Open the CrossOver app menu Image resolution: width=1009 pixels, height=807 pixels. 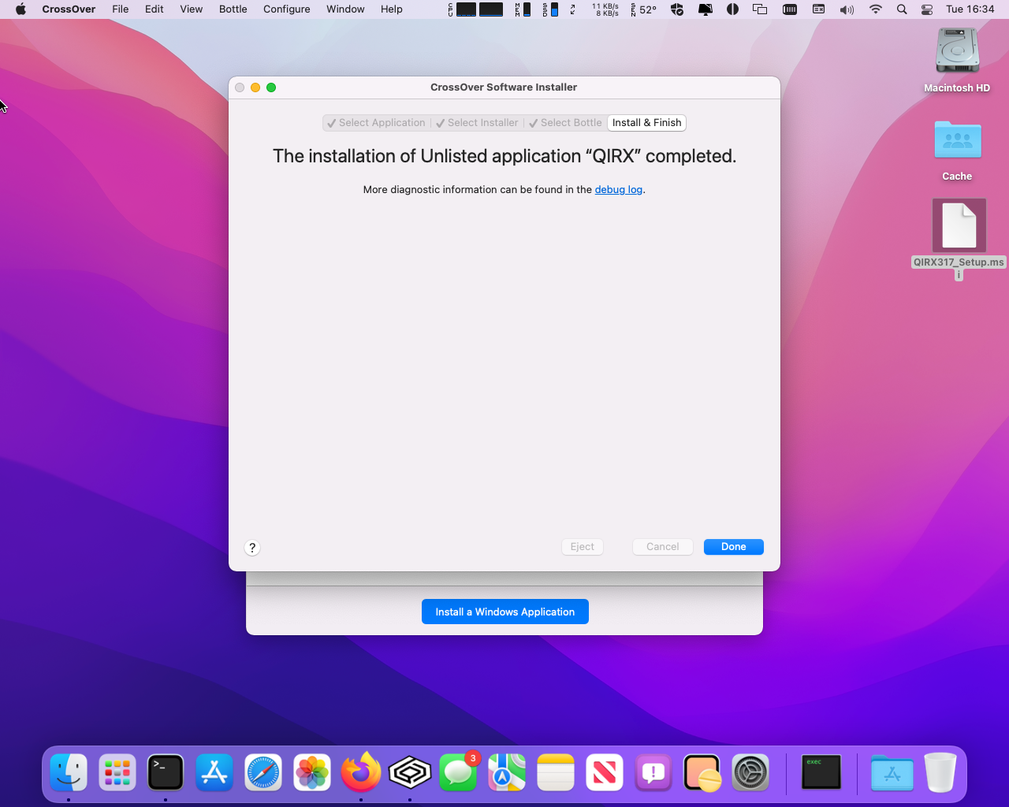[69, 9]
